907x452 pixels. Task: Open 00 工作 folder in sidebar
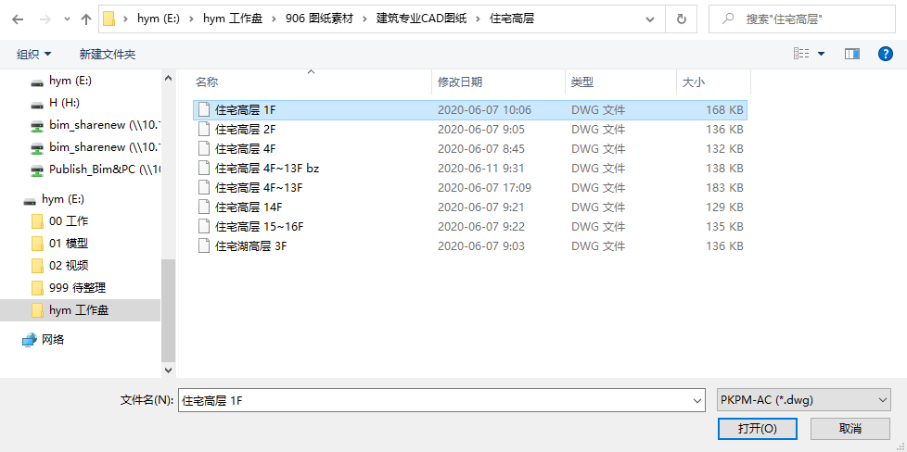pyautogui.click(x=69, y=221)
